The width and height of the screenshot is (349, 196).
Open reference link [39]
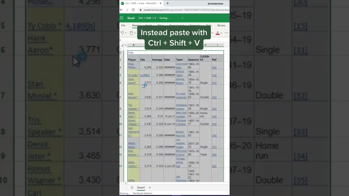pos(214,166)
